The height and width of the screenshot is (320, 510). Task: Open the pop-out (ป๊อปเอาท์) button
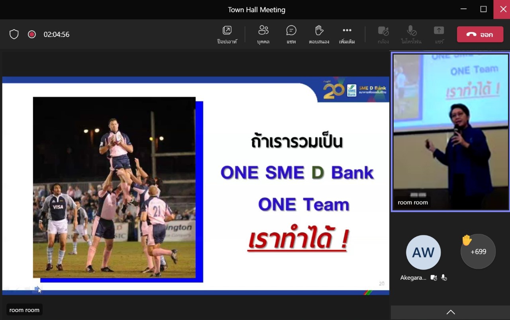[227, 34]
